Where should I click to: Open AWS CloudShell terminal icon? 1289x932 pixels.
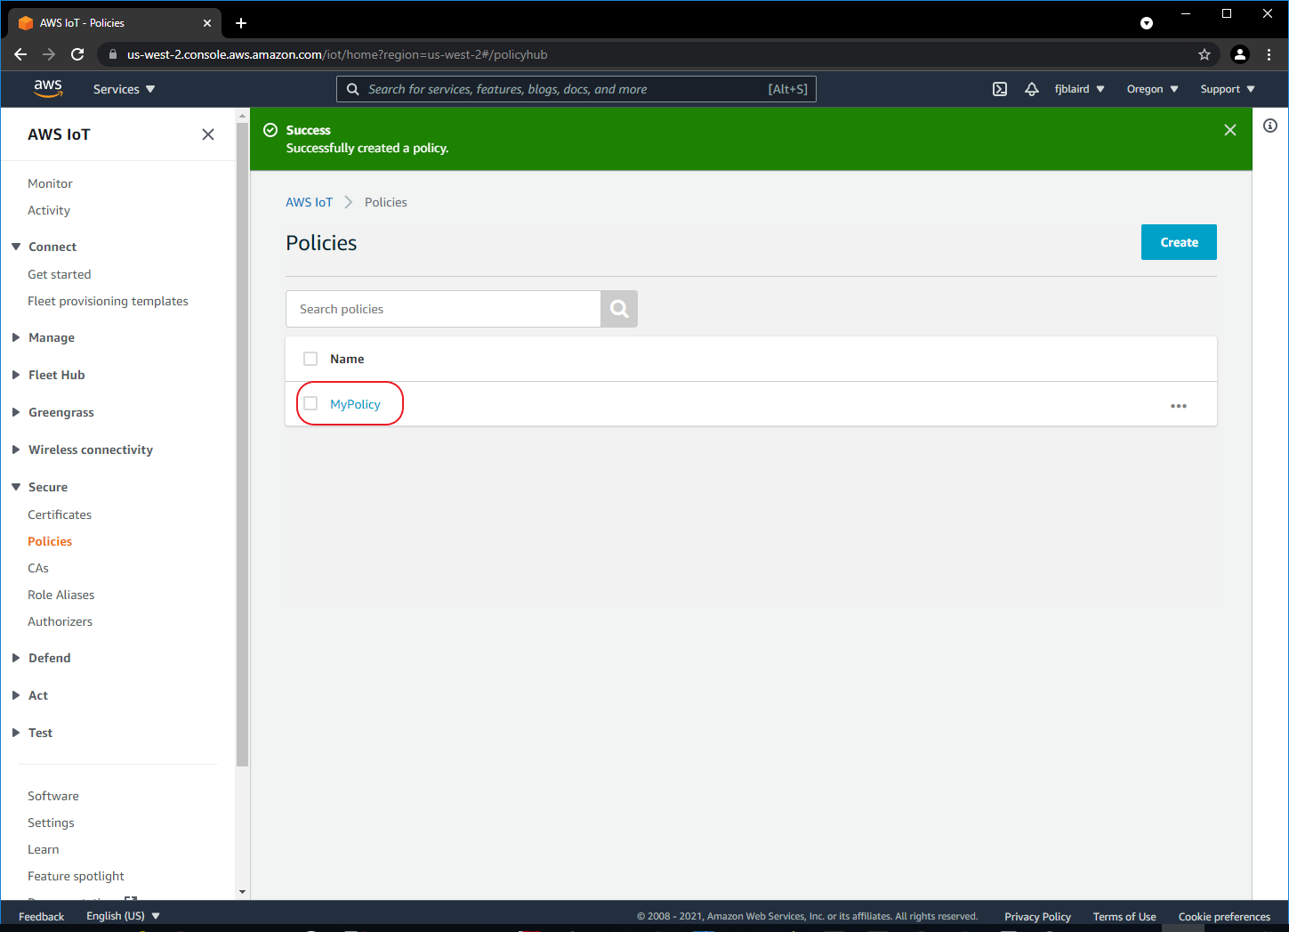1000,89
